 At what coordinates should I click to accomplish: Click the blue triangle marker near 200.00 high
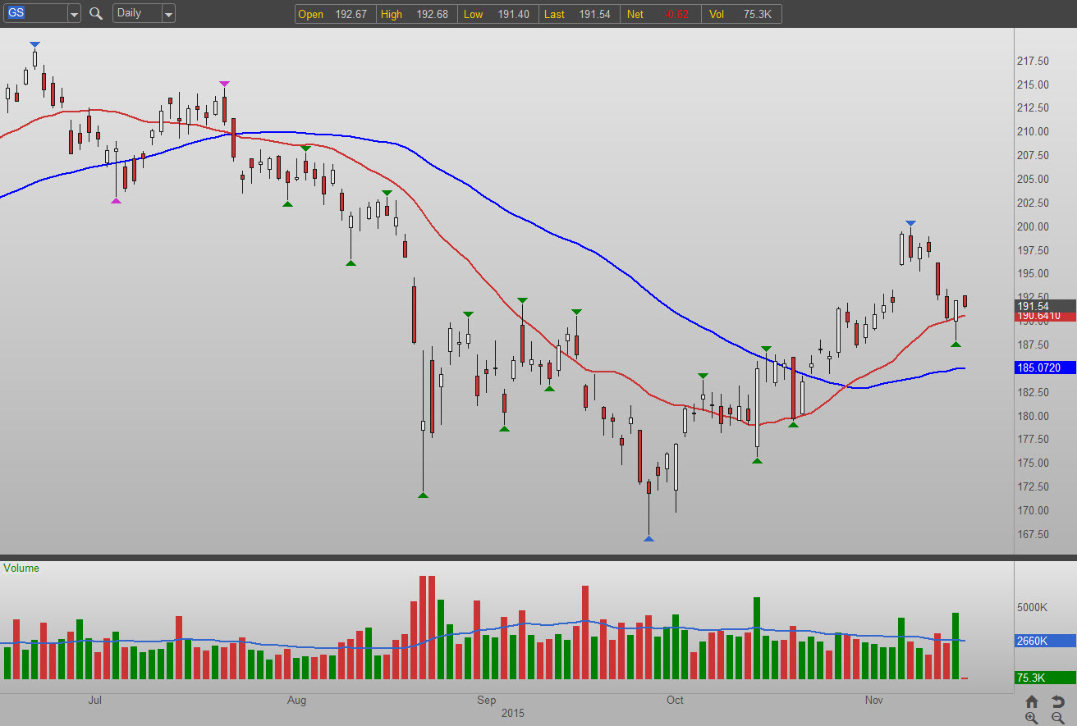coord(910,223)
